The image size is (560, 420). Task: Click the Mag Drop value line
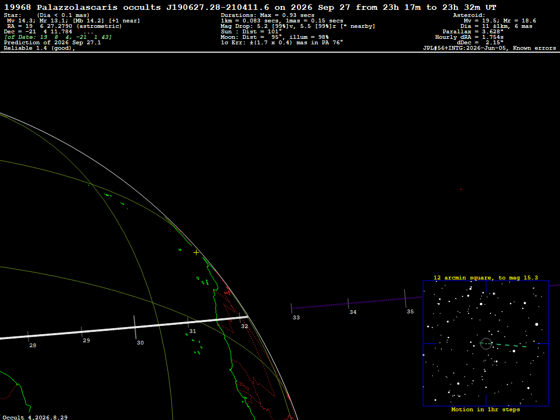point(298,26)
